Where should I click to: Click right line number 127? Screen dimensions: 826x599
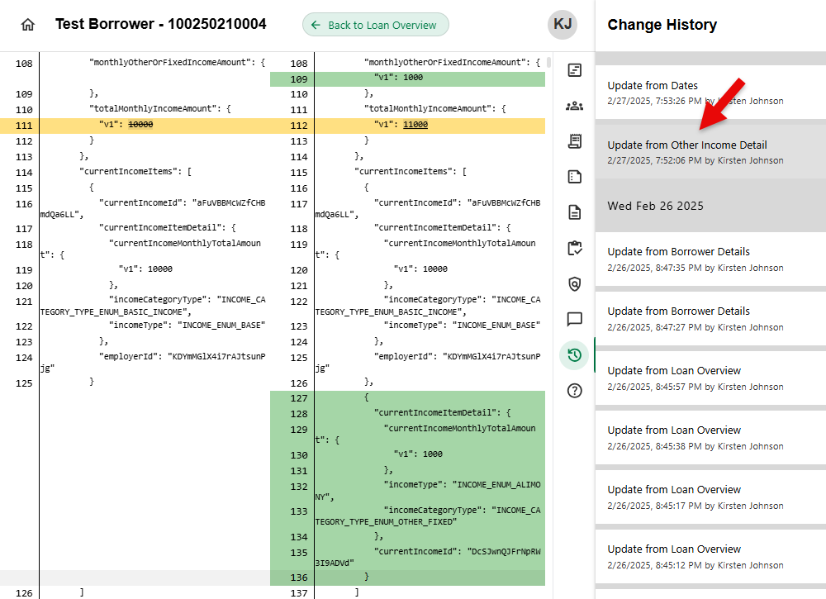[299, 398]
